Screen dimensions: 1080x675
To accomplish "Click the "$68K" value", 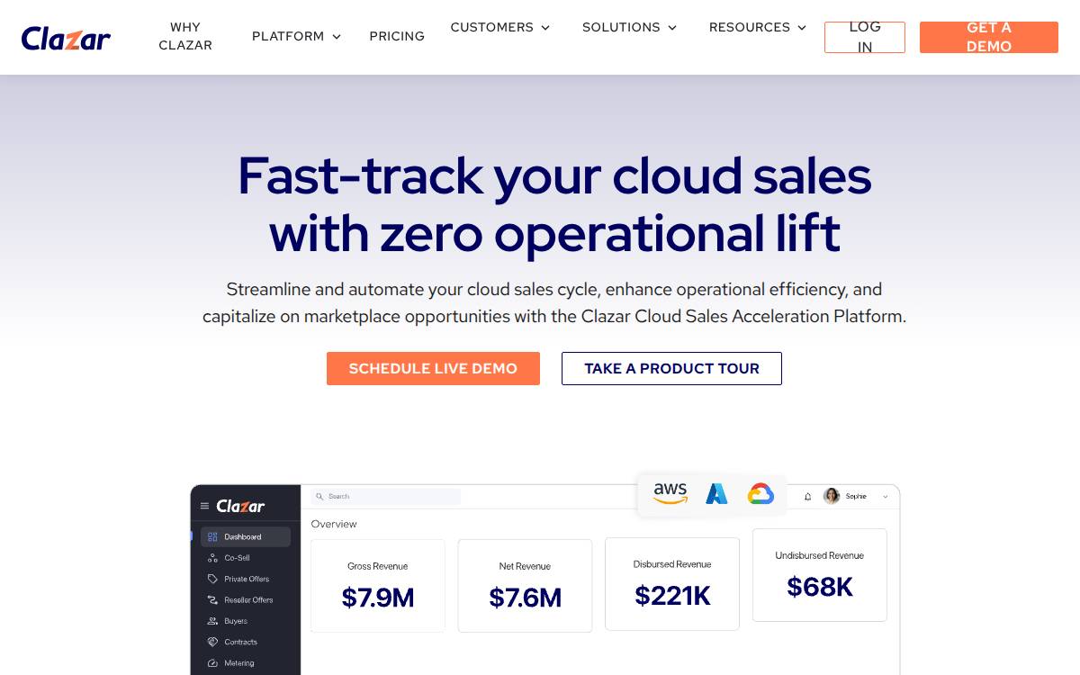I will tap(820, 587).
